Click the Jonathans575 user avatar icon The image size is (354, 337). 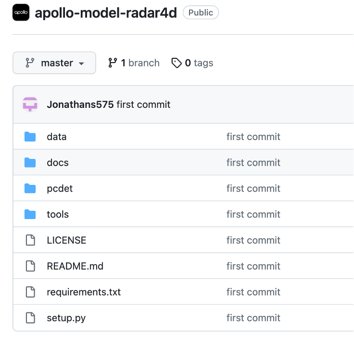(x=30, y=104)
